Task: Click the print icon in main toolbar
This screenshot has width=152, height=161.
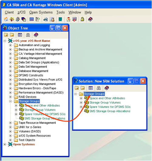Action: click(18, 19)
